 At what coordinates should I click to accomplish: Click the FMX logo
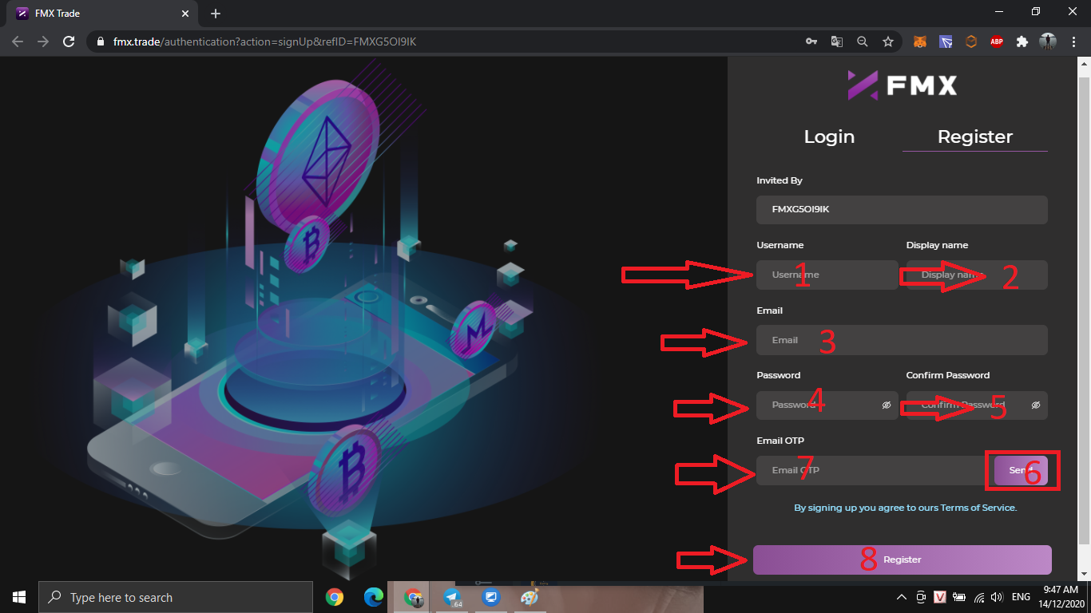(903, 85)
